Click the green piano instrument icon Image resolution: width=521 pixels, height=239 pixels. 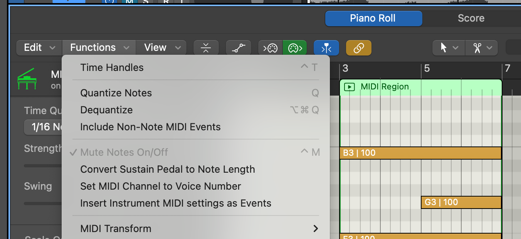tap(27, 79)
